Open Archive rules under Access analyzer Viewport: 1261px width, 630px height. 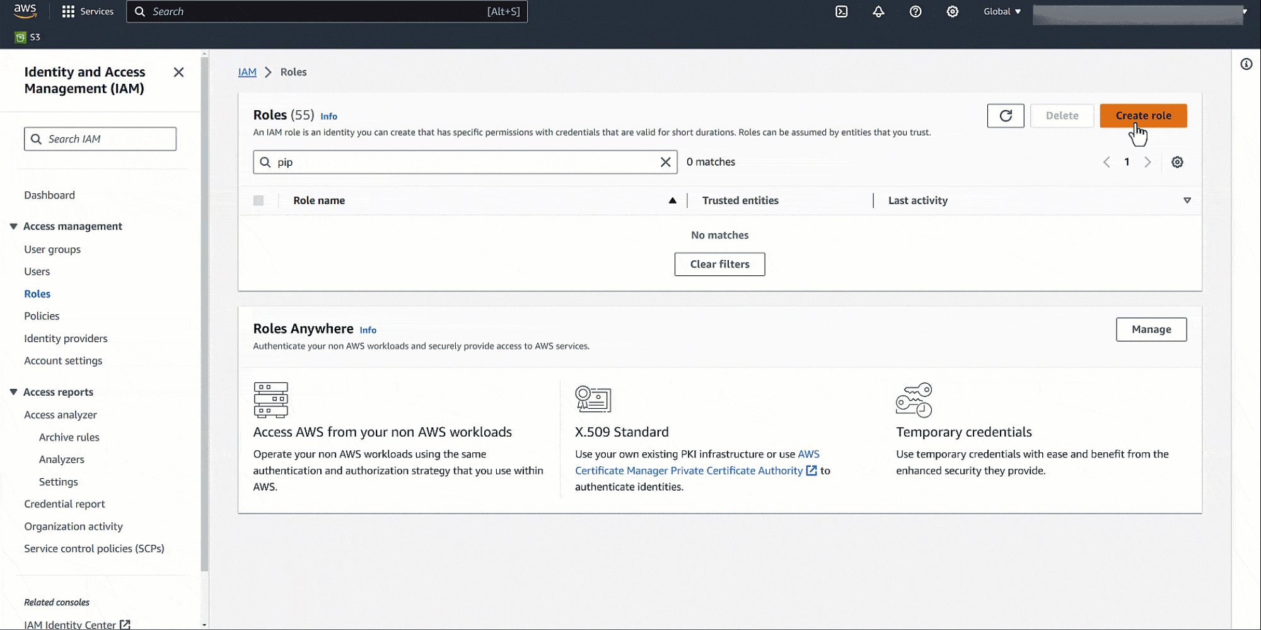click(69, 437)
